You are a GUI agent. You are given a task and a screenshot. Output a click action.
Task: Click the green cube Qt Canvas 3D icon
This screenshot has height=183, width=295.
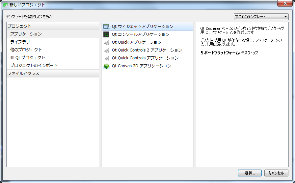(106, 66)
